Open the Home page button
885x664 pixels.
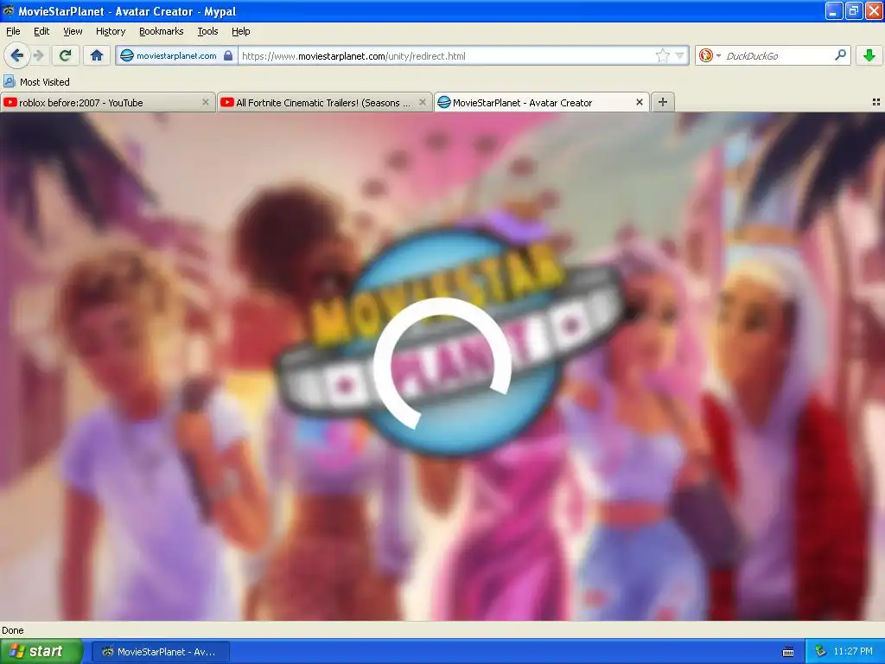tap(97, 55)
